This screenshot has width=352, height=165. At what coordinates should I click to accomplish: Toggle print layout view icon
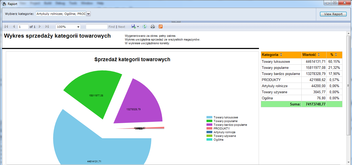coord(161,26)
